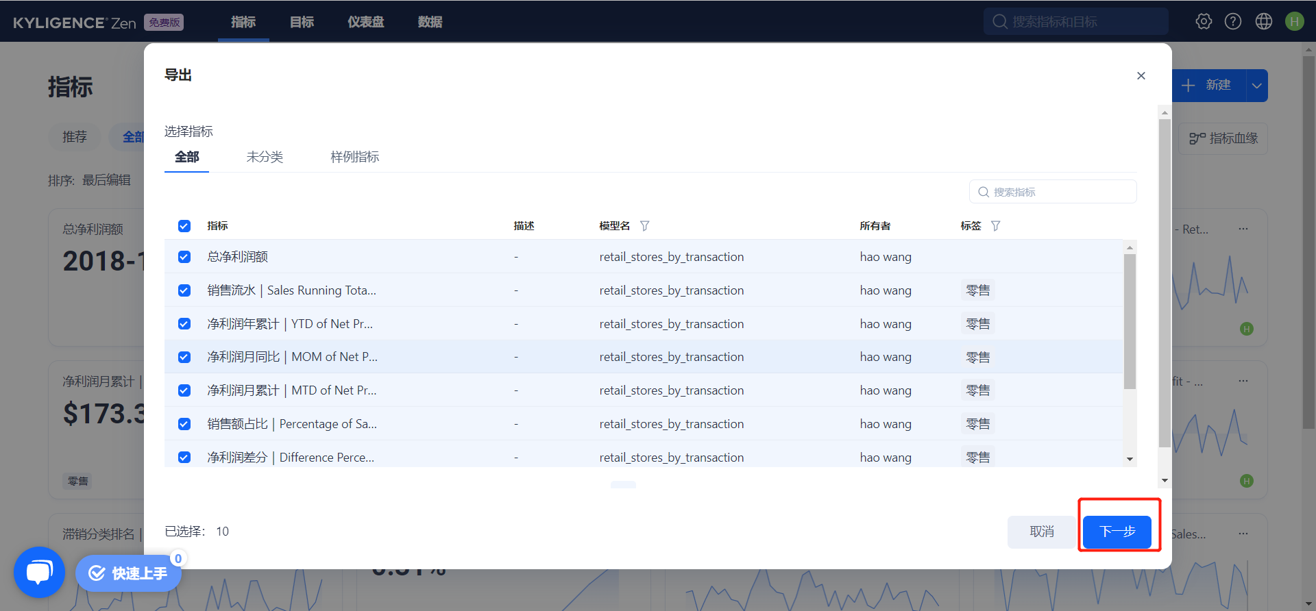Screen dimensions: 1316x611
Task: Click the filter icon next to 模型名
Action: (x=644, y=226)
